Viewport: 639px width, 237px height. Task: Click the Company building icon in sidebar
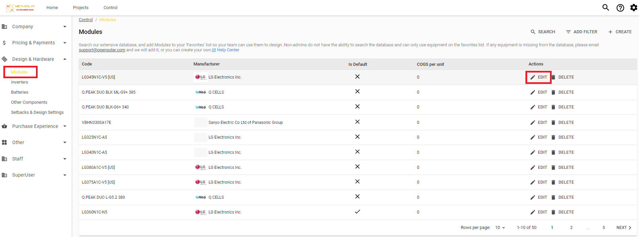(4, 27)
